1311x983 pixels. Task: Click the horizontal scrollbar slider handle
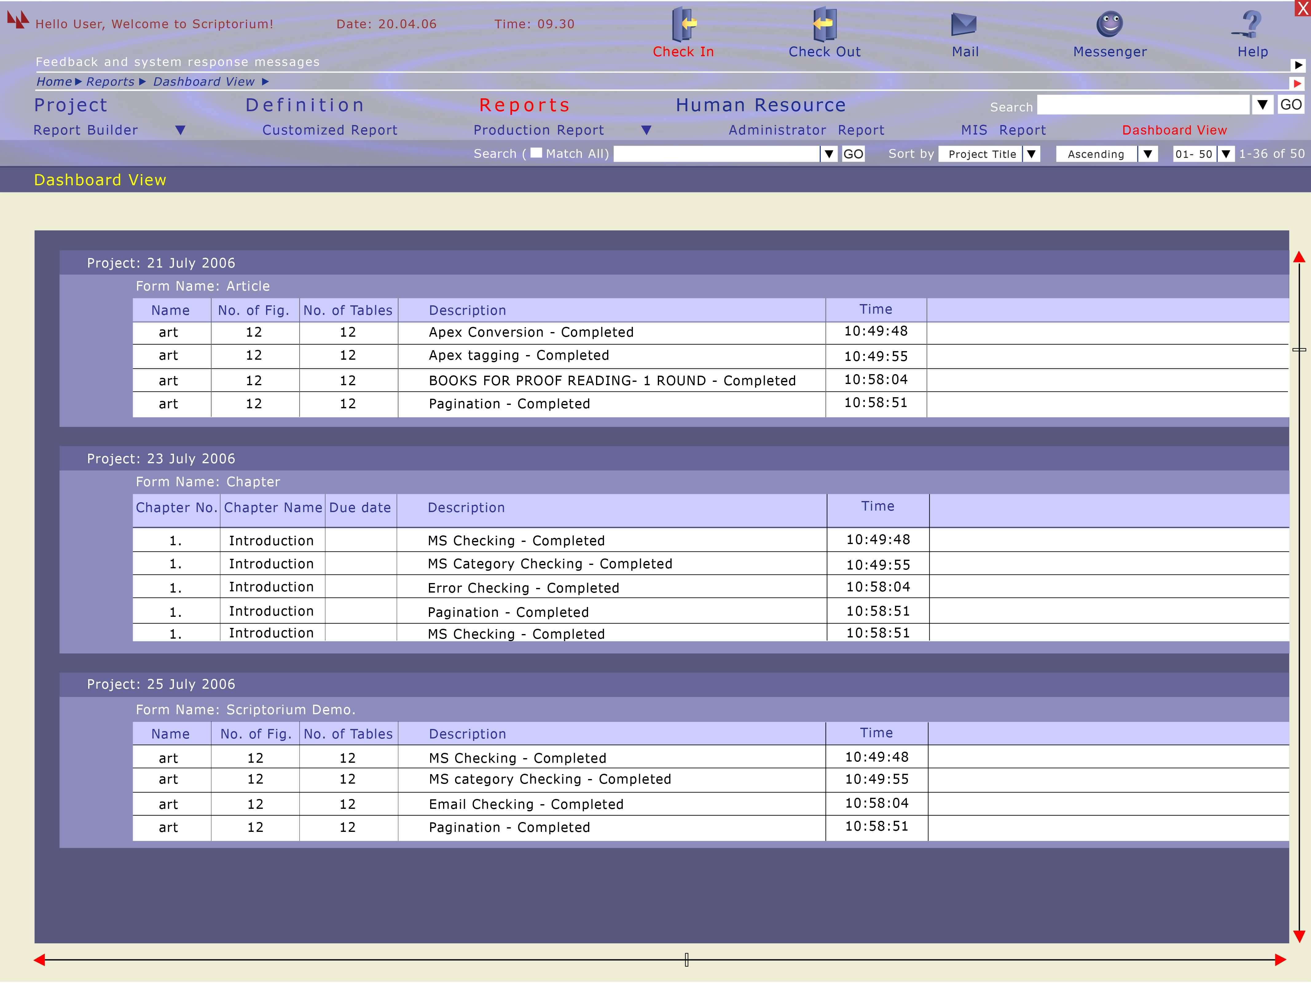point(686,960)
